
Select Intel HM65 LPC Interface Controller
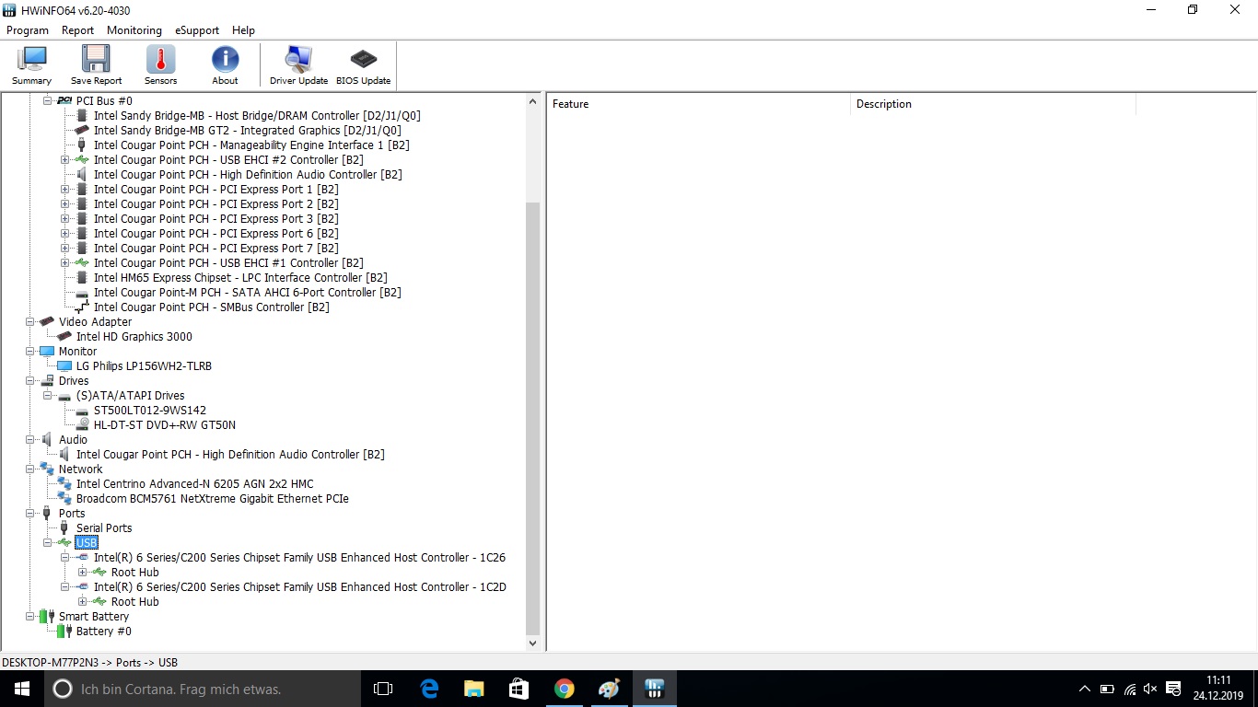coord(240,278)
